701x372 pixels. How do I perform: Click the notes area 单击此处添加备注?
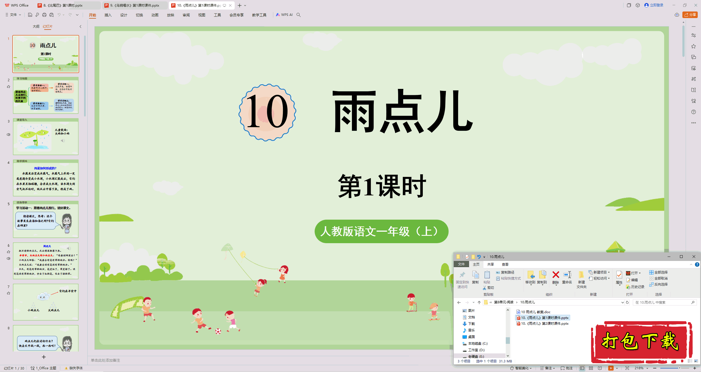click(105, 360)
